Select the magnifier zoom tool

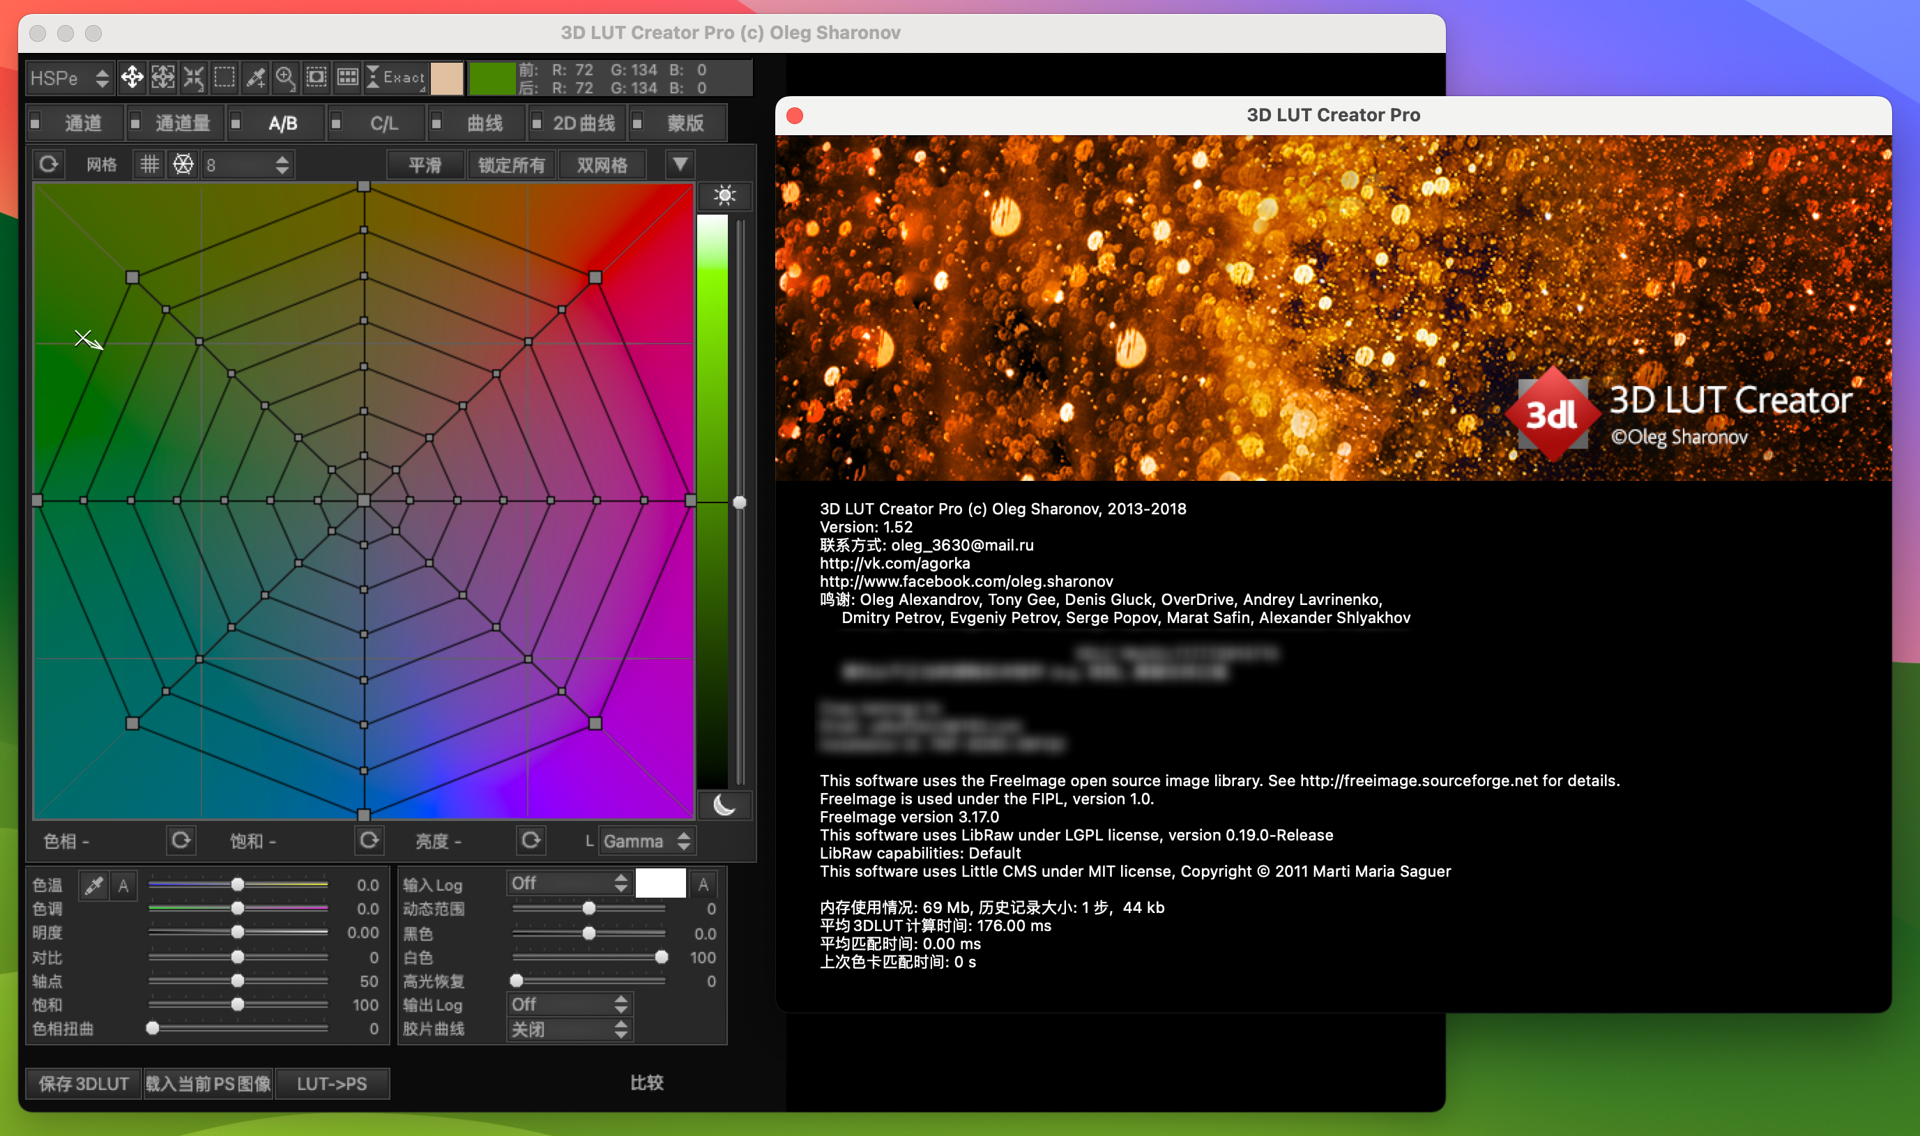click(x=286, y=77)
